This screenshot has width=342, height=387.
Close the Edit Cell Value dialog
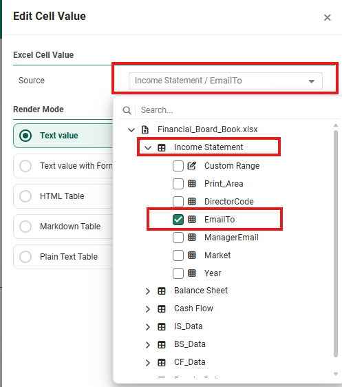coord(328,17)
